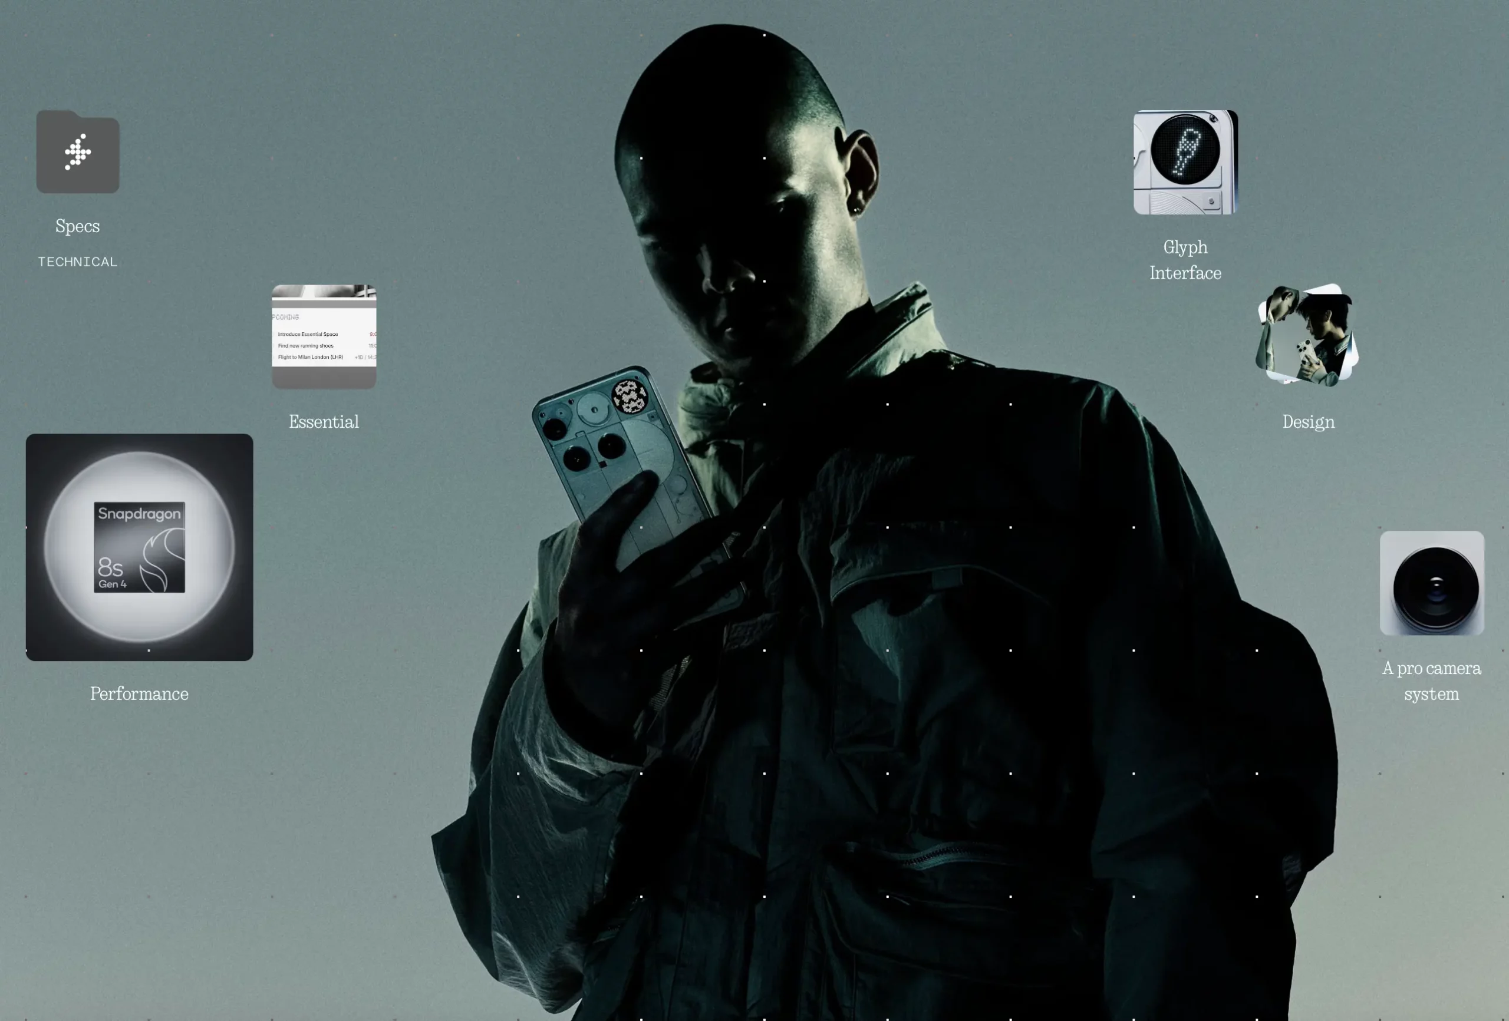Screen dimensions: 1509x1021
Task: Click 'Find new running shoes' entry
Action: click(305, 346)
